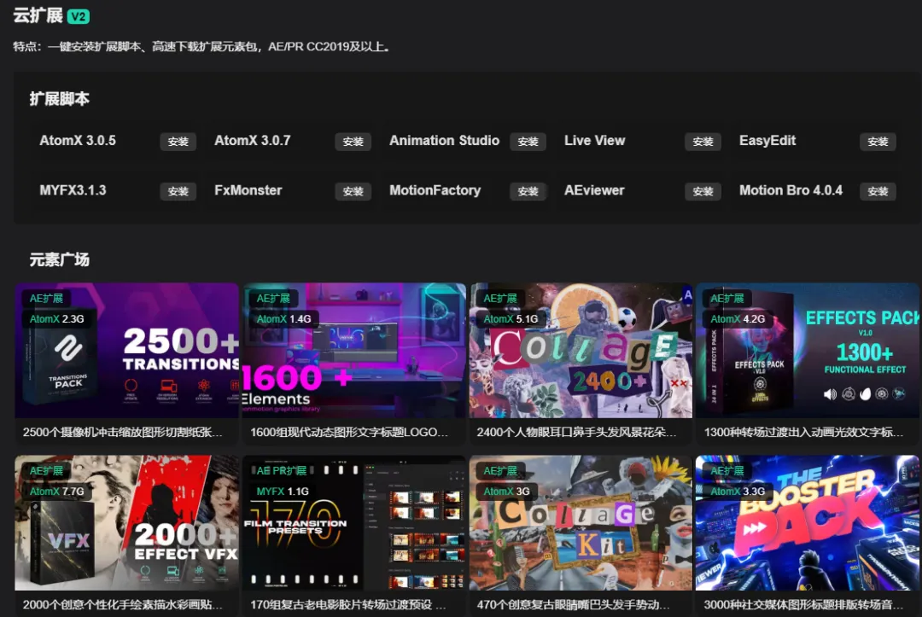The image size is (922, 617).
Task: Click the title 470个创意复古眼睛嘴巴头发手势动
Action: (574, 605)
